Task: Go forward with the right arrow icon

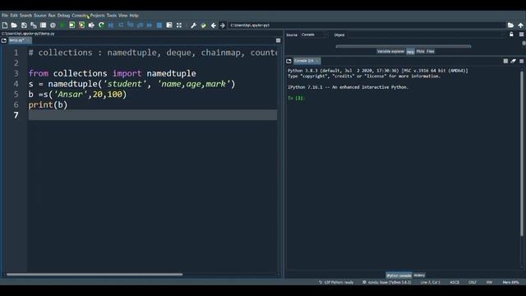Action: pyautogui.click(x=223, y=25)
